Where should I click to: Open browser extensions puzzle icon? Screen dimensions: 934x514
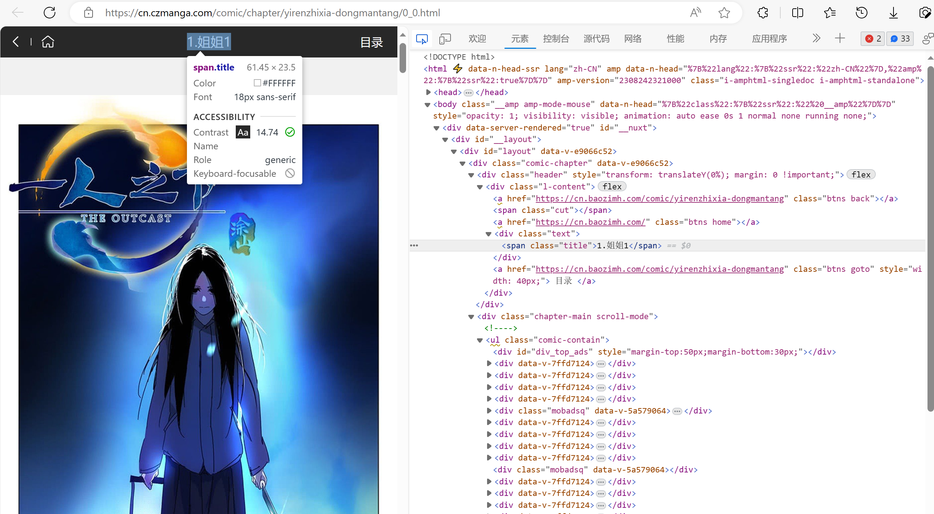(763, 13)
